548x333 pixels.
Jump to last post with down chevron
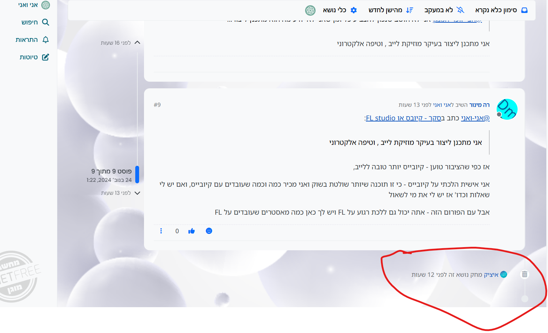click(137, 193)
